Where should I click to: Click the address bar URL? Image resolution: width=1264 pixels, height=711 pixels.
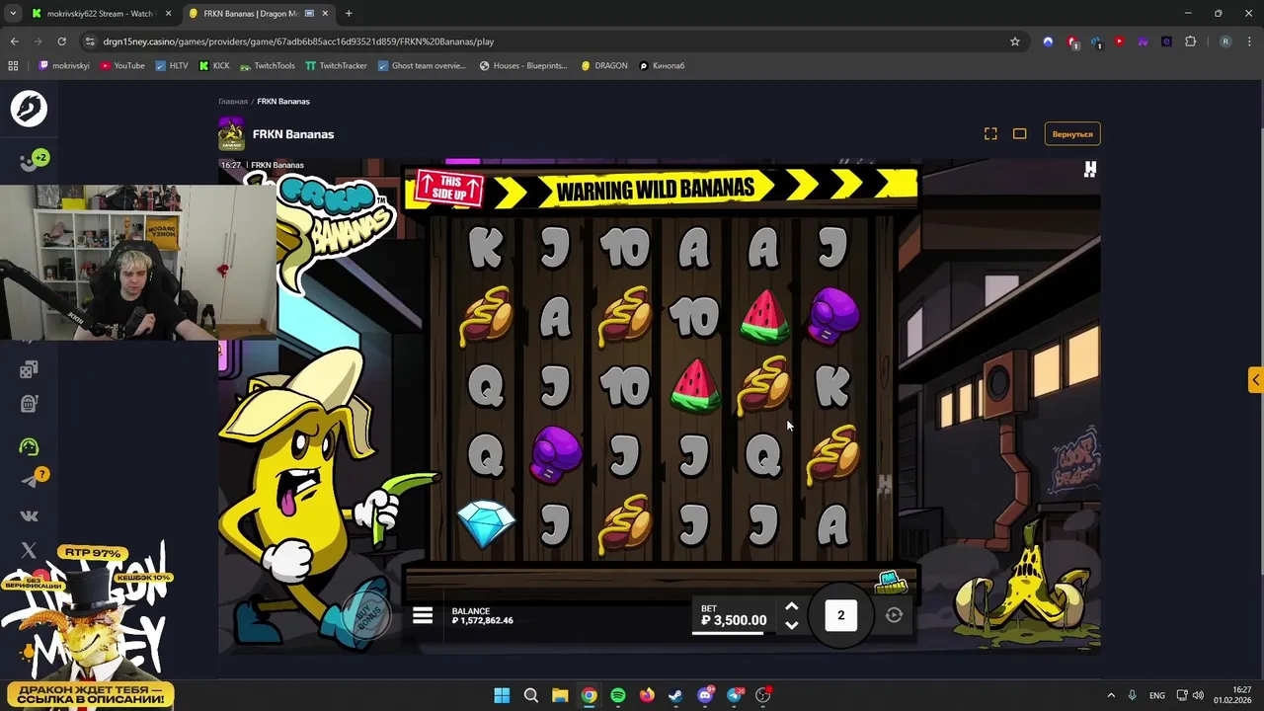pos(298,41)
